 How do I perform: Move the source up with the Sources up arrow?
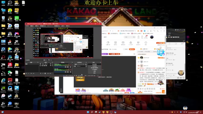point(48,73)
